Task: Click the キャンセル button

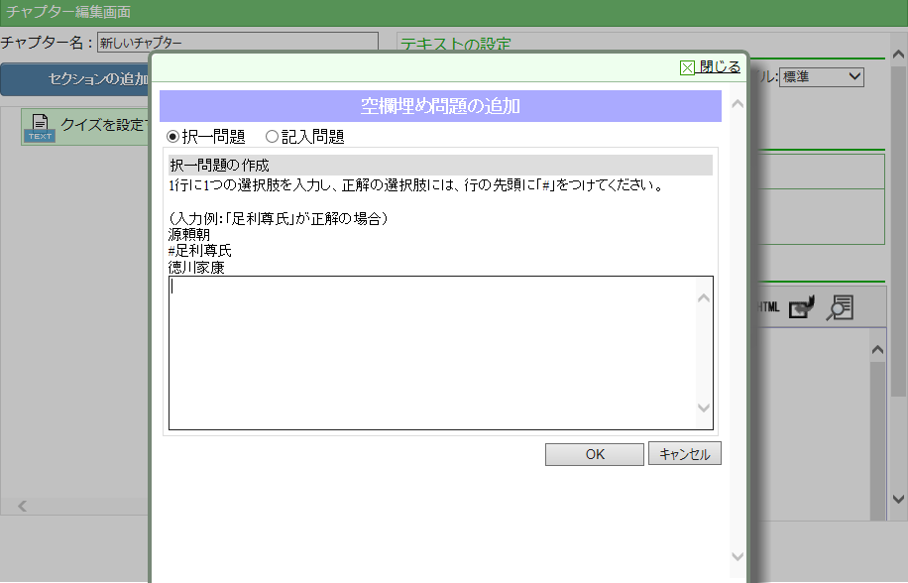Action: tap(685, 454)
